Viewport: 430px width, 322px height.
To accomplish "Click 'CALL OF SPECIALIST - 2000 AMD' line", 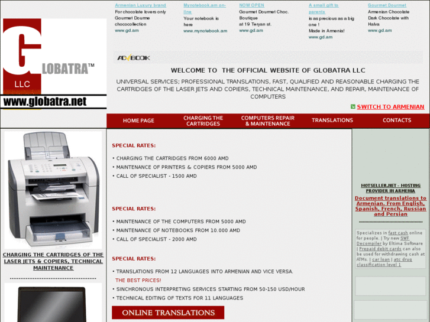I will pos(156,239).
